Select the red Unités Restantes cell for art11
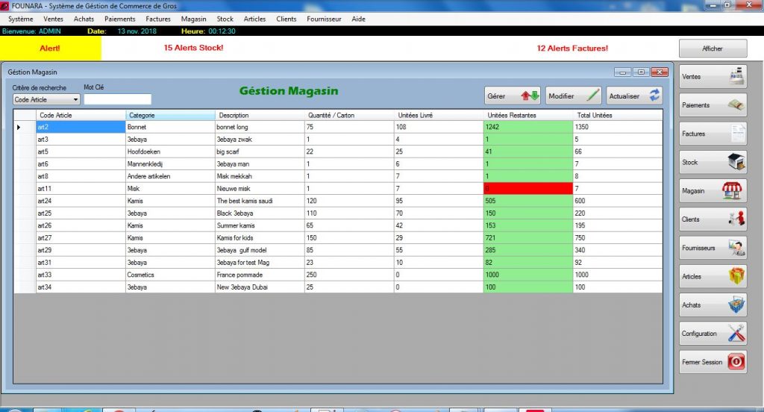764x412 pixels. (x=527, y=189)
